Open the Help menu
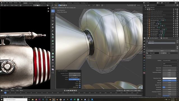 click(20, 3)
